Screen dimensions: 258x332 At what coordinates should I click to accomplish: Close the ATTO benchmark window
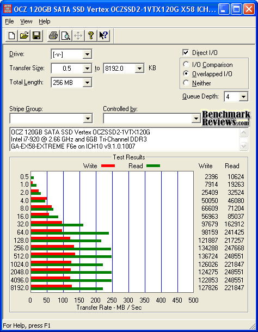(249, 9)
